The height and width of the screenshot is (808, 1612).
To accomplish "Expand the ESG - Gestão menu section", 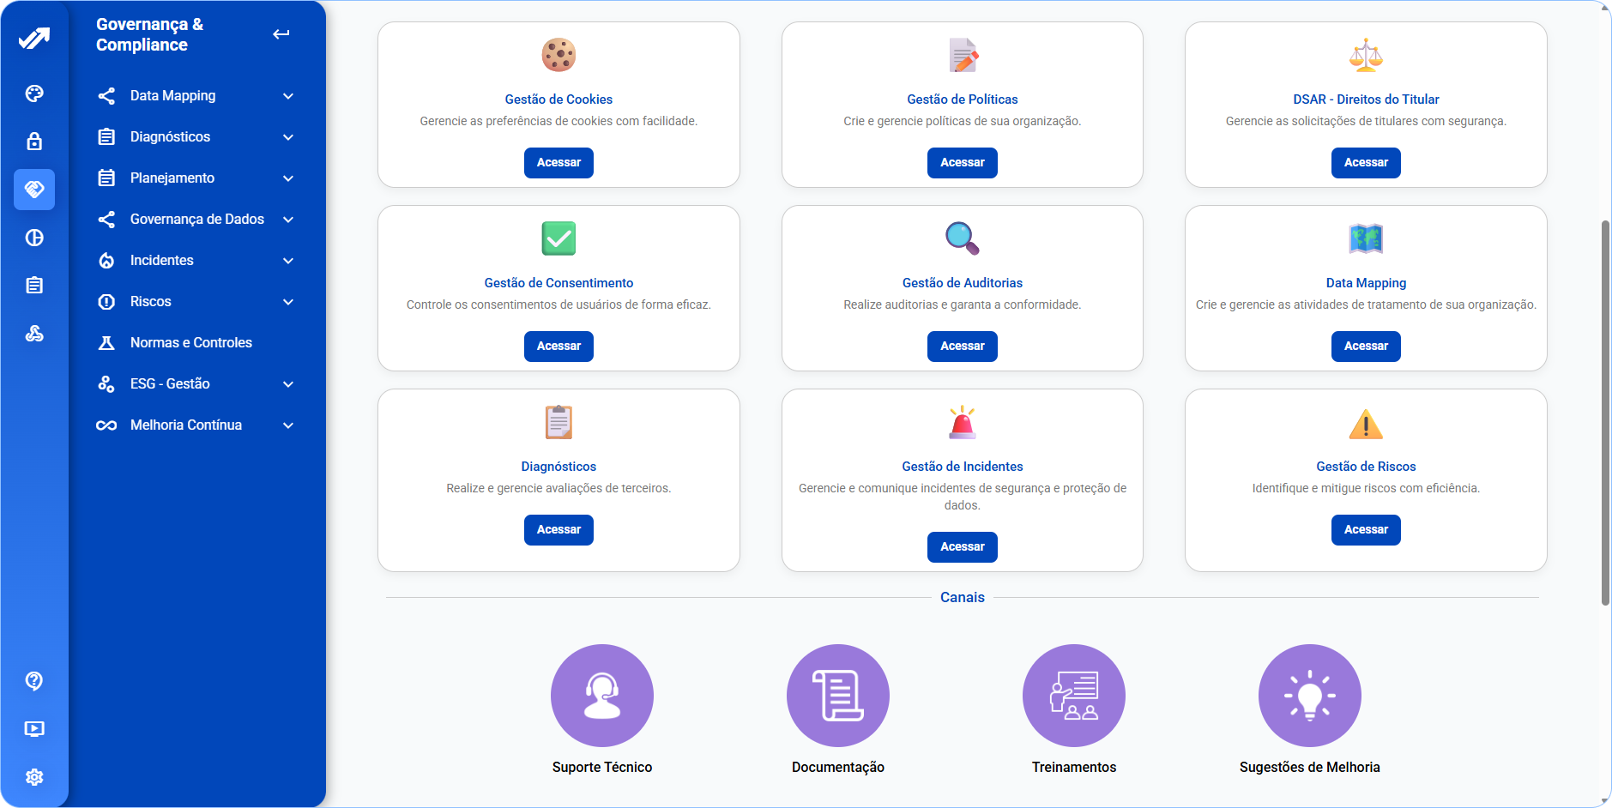I will [196, 383].
